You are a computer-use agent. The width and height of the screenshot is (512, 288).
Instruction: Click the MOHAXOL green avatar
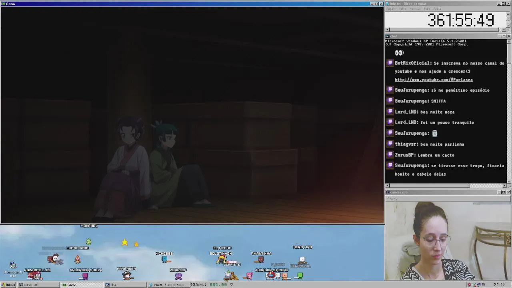(88, 242)
